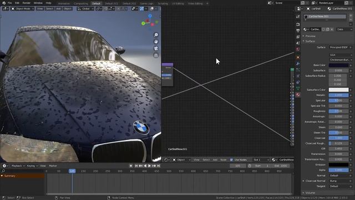Viewport: 355px width, 200px height.
Task: Open the World properties tab
Action: (298, 49)
